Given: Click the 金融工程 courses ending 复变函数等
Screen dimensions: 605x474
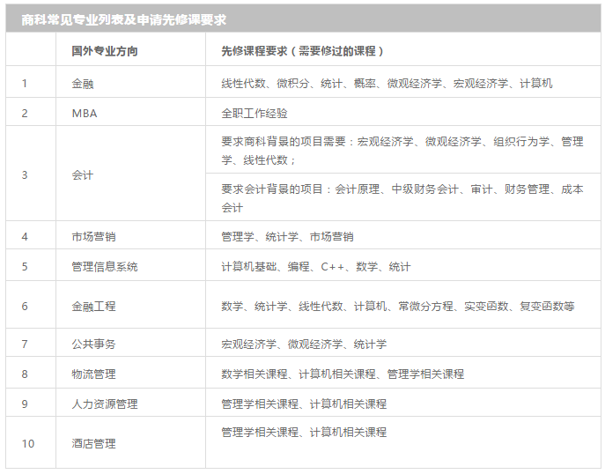Looking at the screenshot, I should [398, 306].
